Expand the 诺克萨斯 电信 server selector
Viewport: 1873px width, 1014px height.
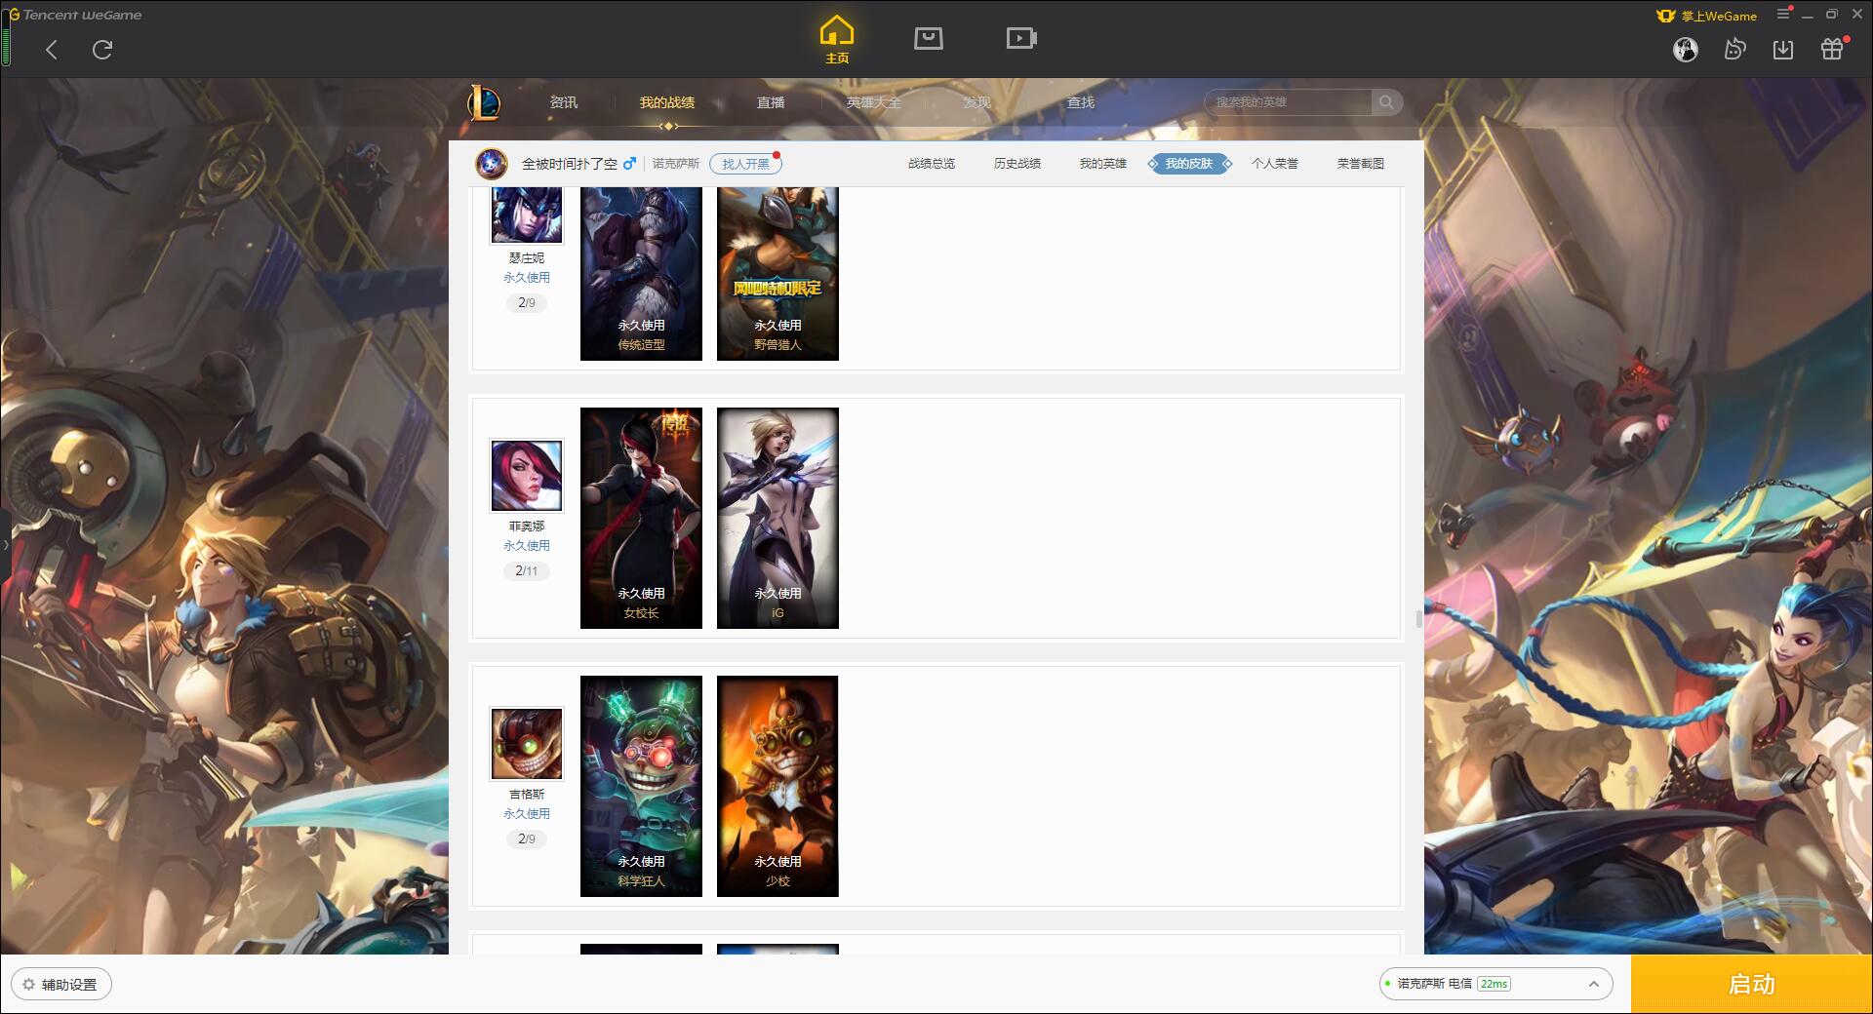pos(1495,984)
